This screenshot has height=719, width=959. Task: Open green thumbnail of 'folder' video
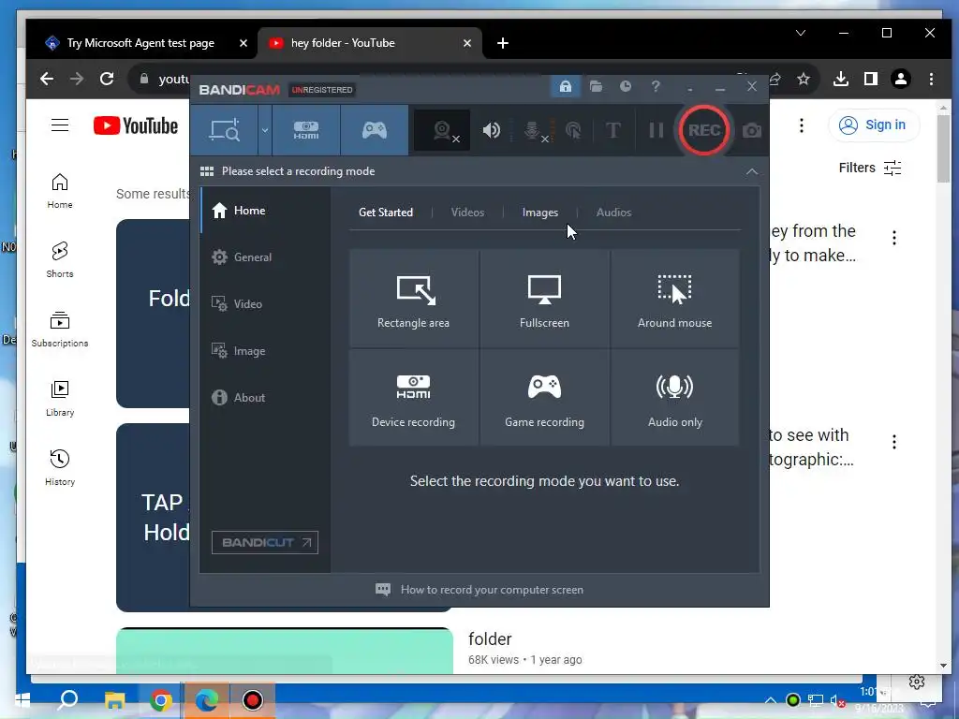coord(285,651)
